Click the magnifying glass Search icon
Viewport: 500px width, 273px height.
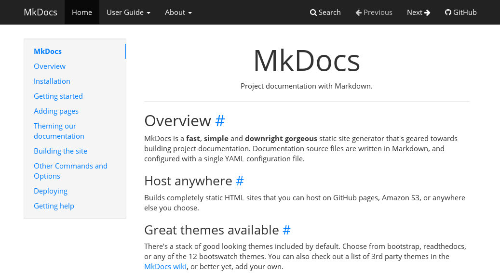[313, 13]
